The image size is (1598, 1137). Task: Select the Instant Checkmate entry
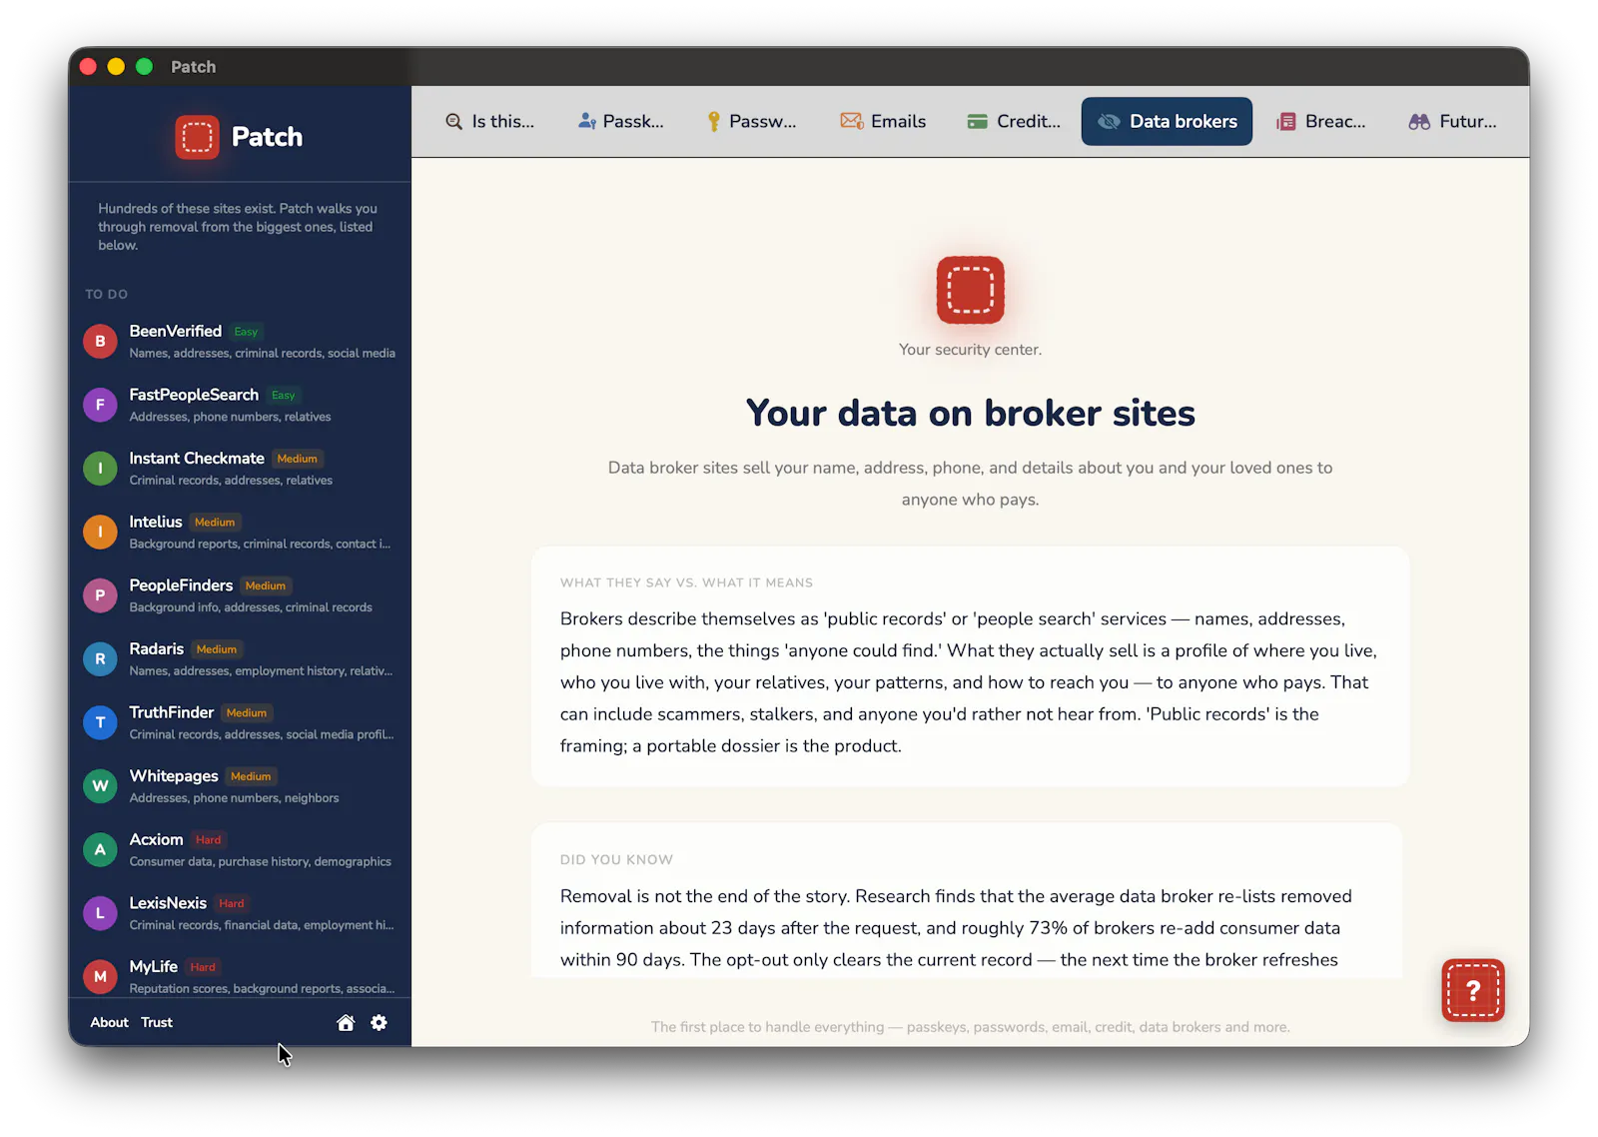tap(240, 468)
